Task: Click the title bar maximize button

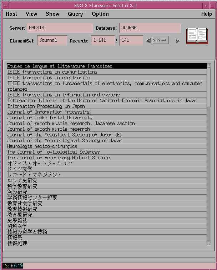Action: 212,6
